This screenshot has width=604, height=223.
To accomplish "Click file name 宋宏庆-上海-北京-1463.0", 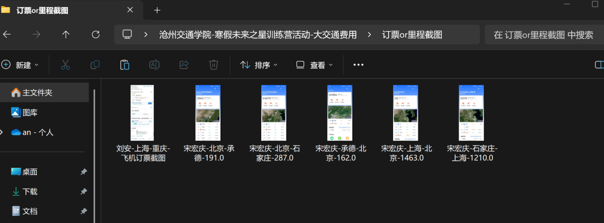I will pyautogui.click(x=406, y=153).
